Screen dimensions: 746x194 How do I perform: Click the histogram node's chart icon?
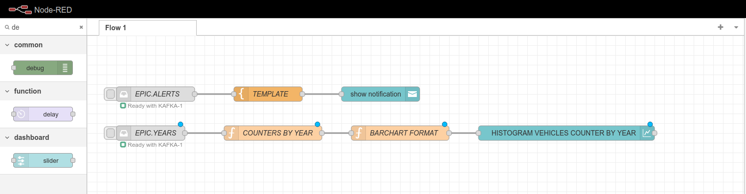[x=647, y=133]
